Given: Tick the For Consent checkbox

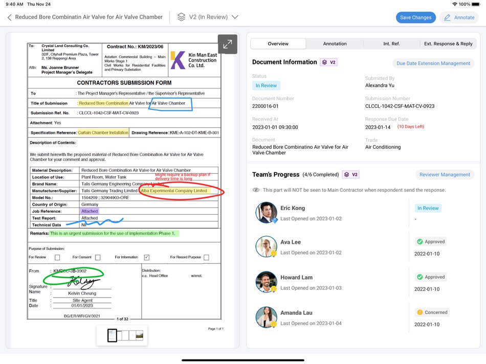Looking at the screenshot, I should (x=98, y=258).
